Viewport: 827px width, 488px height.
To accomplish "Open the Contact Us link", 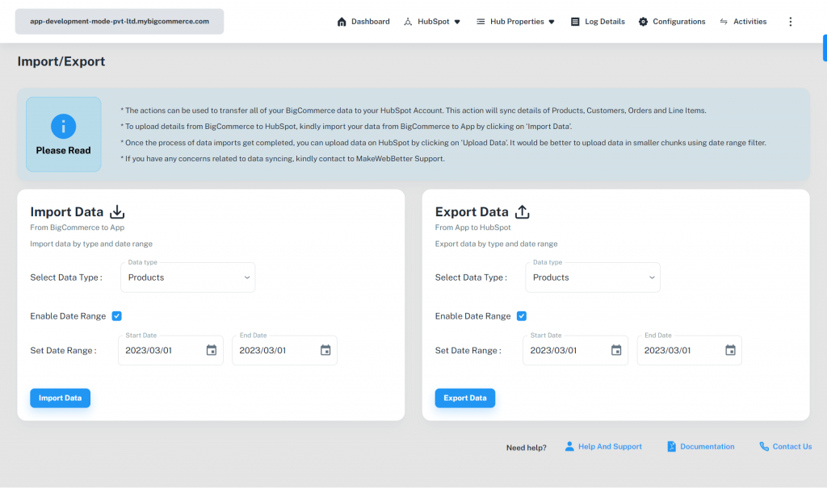I will pos(791,446).
